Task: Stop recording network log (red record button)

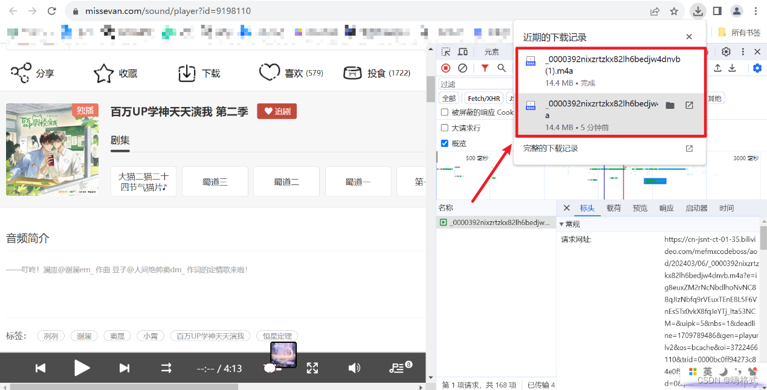Action: pos(445,68)
